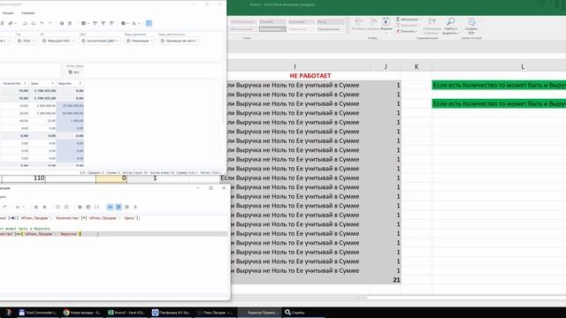Select the total cell '21' in column J

click(386, 280)
